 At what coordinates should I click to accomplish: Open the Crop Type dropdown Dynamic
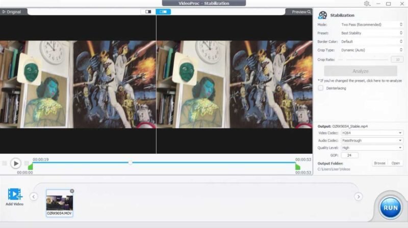pos(372,50)
